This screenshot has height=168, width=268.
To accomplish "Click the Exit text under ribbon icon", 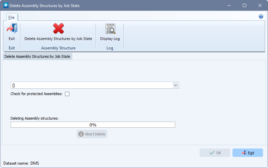I will [x=12, y=39].
